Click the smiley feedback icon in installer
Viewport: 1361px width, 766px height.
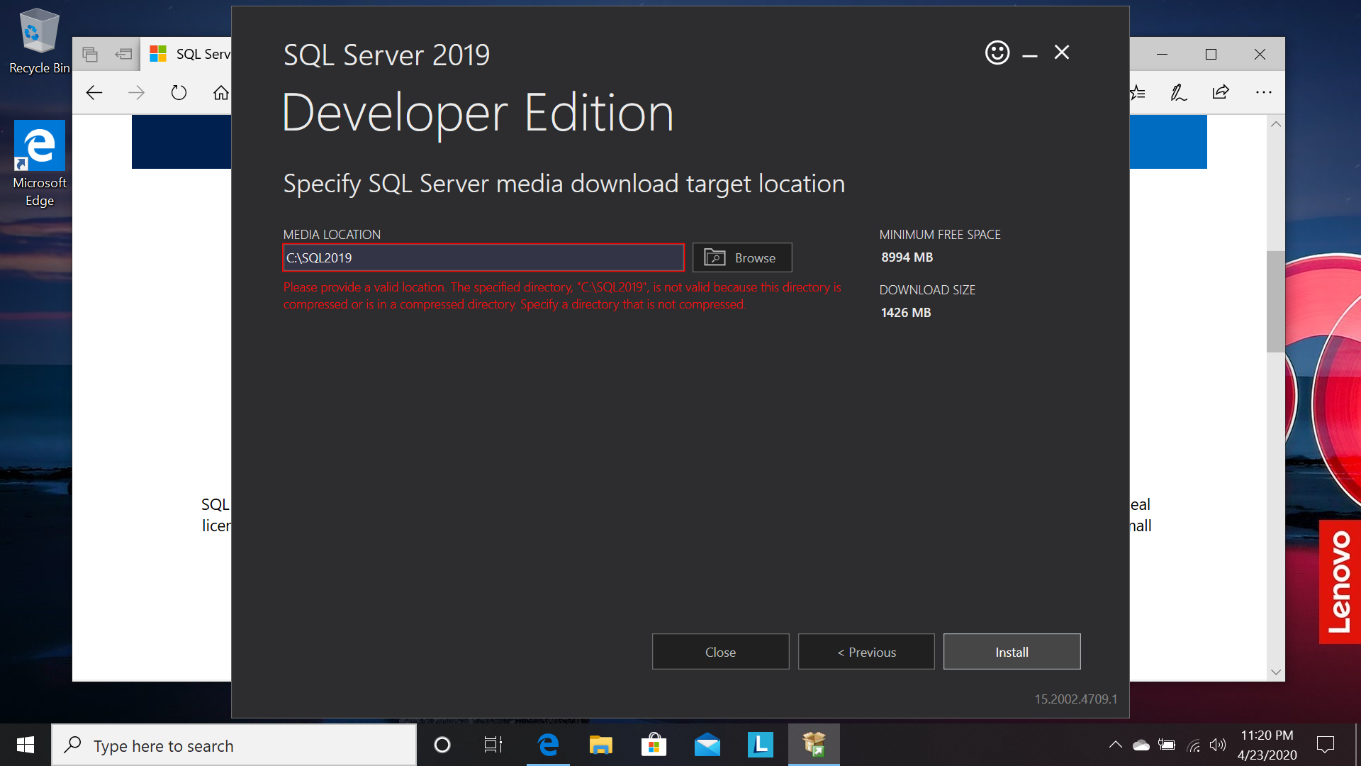coord(997,52)
